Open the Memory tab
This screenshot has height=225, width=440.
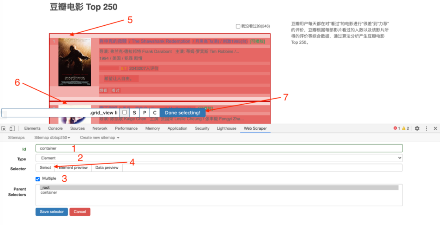coord(152,128)
